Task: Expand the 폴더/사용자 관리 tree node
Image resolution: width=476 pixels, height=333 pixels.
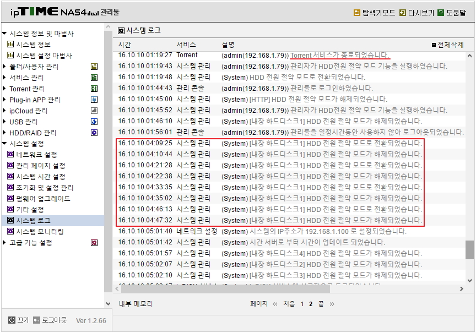Action: [x=4, y=67]
